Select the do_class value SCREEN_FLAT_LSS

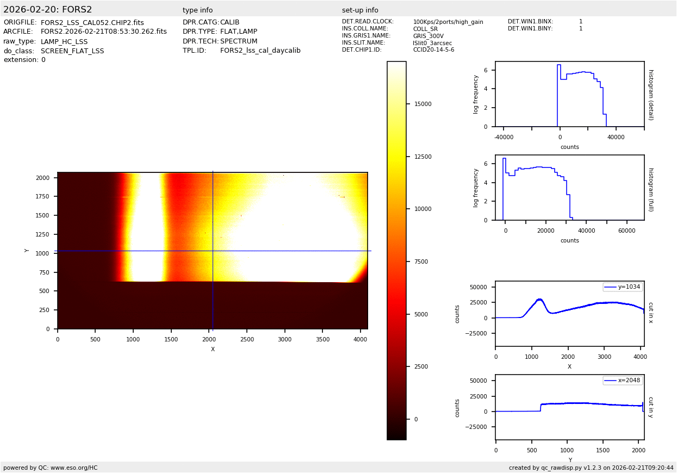[x=72, y=51]
